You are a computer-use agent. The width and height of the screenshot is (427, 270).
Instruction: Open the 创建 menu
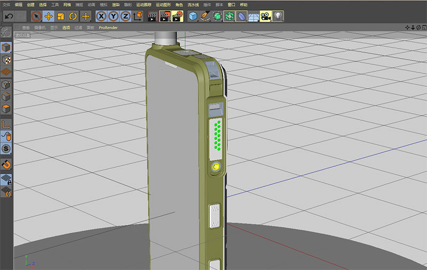[x=31, y=5]
